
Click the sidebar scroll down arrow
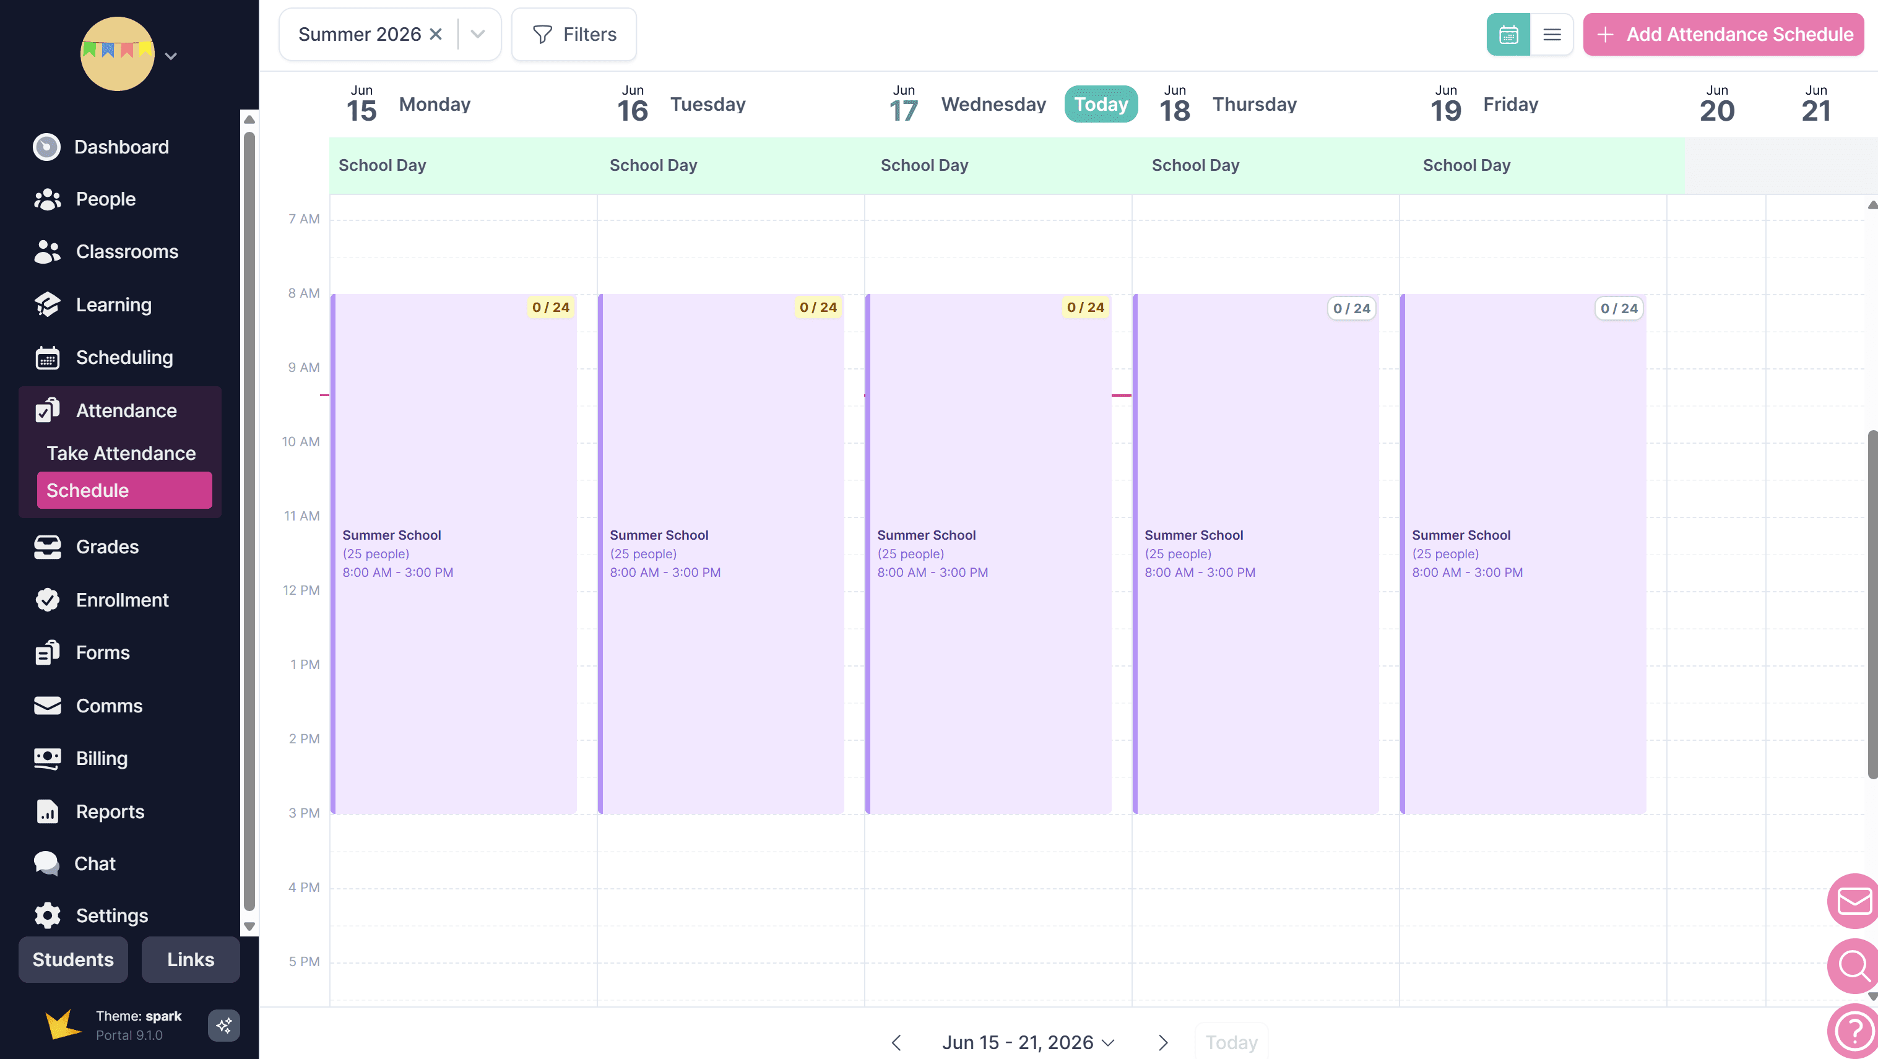click(249, 927)
